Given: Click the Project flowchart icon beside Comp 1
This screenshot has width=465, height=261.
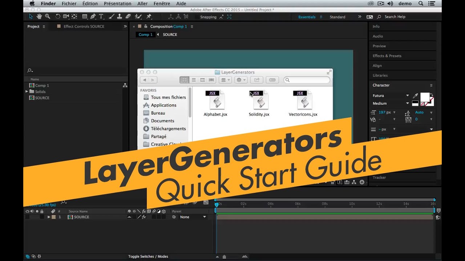Looking at the screenshot, I should click(x=125, y=86).
